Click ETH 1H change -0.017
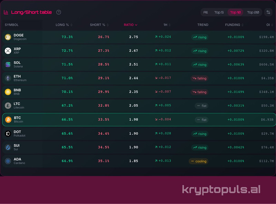Image resolution: width=276 pixels, height=204 pixels. [163, 78]
